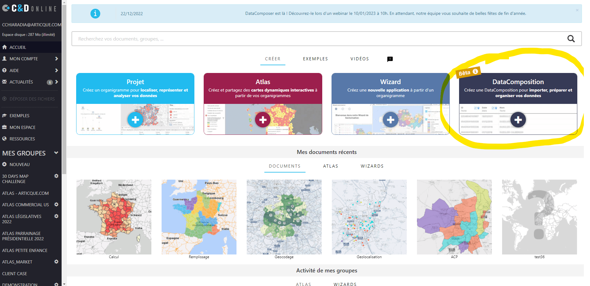Click the Nouveau group plus icon
Screen dimensions: 590x286
(x=4, y=164)
